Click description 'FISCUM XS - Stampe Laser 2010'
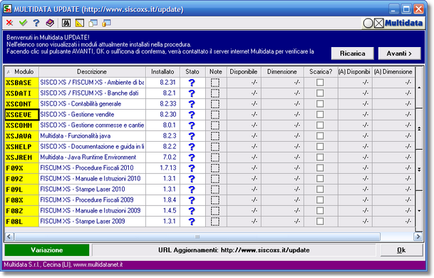The width and height of the screenshot is (434, 278). [x=83, y=190]
